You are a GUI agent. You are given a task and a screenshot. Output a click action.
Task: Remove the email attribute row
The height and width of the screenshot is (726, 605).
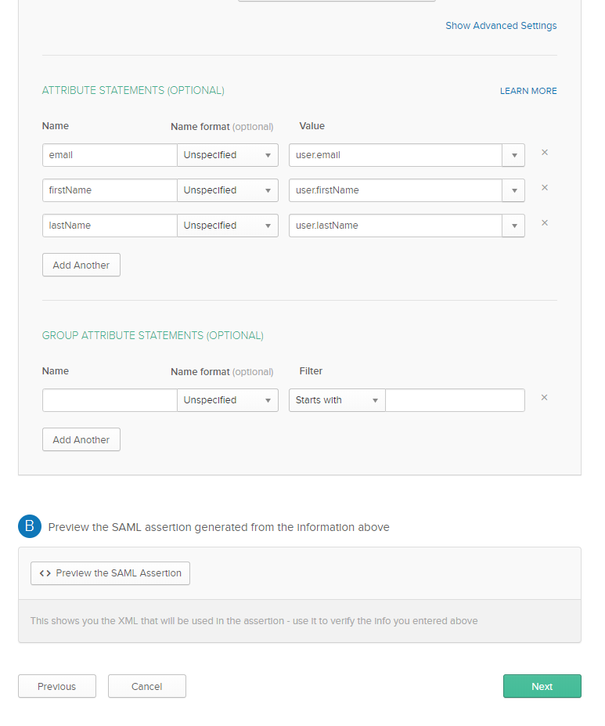tap(545, 153)
